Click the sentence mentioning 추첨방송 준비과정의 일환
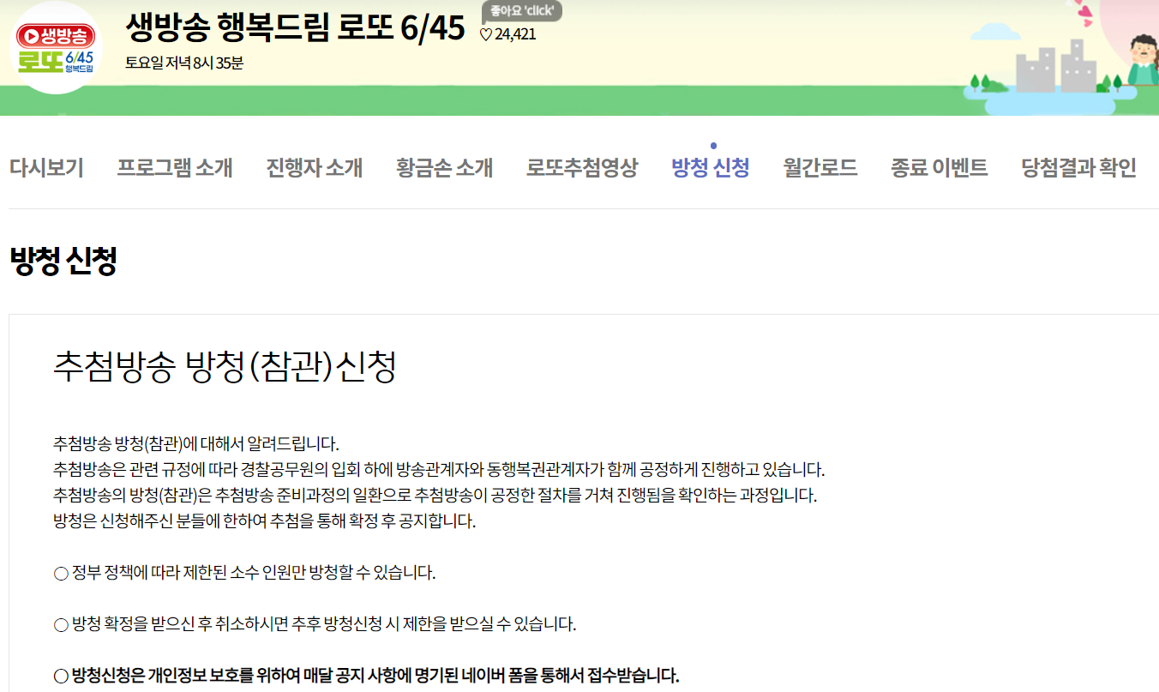1159x692 pixels. pos(435,496)
